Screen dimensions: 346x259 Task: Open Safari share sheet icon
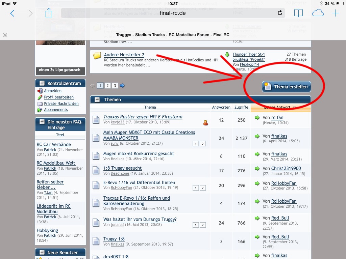click(x=49, y=13)
